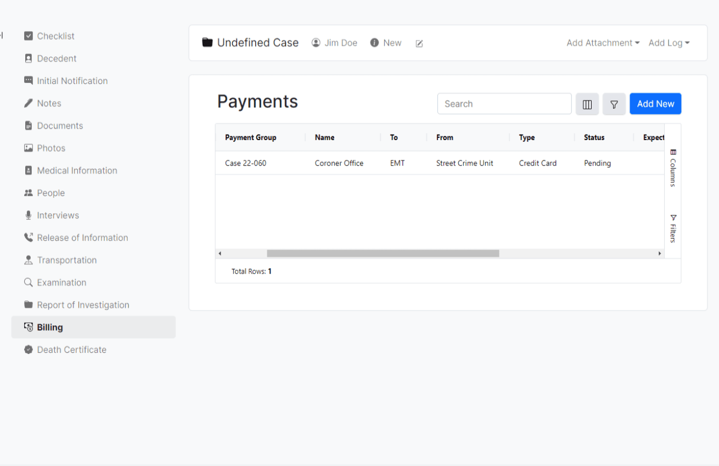Click the Checklist icon in sidebar
This screenshot has width=719, height=466.
(29, 36)
